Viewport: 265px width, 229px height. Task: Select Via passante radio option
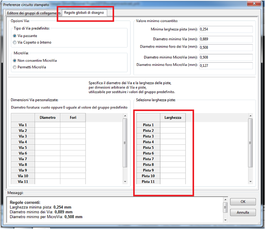[x=15, y=36]
